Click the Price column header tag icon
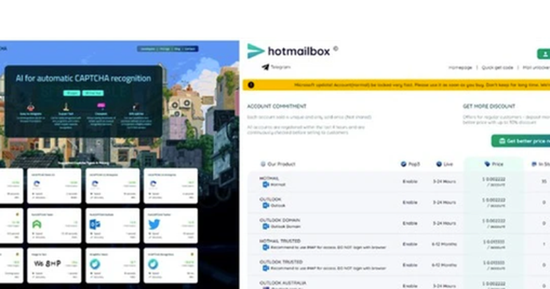This screenshot has width=550, height=289. click(487, 164)
